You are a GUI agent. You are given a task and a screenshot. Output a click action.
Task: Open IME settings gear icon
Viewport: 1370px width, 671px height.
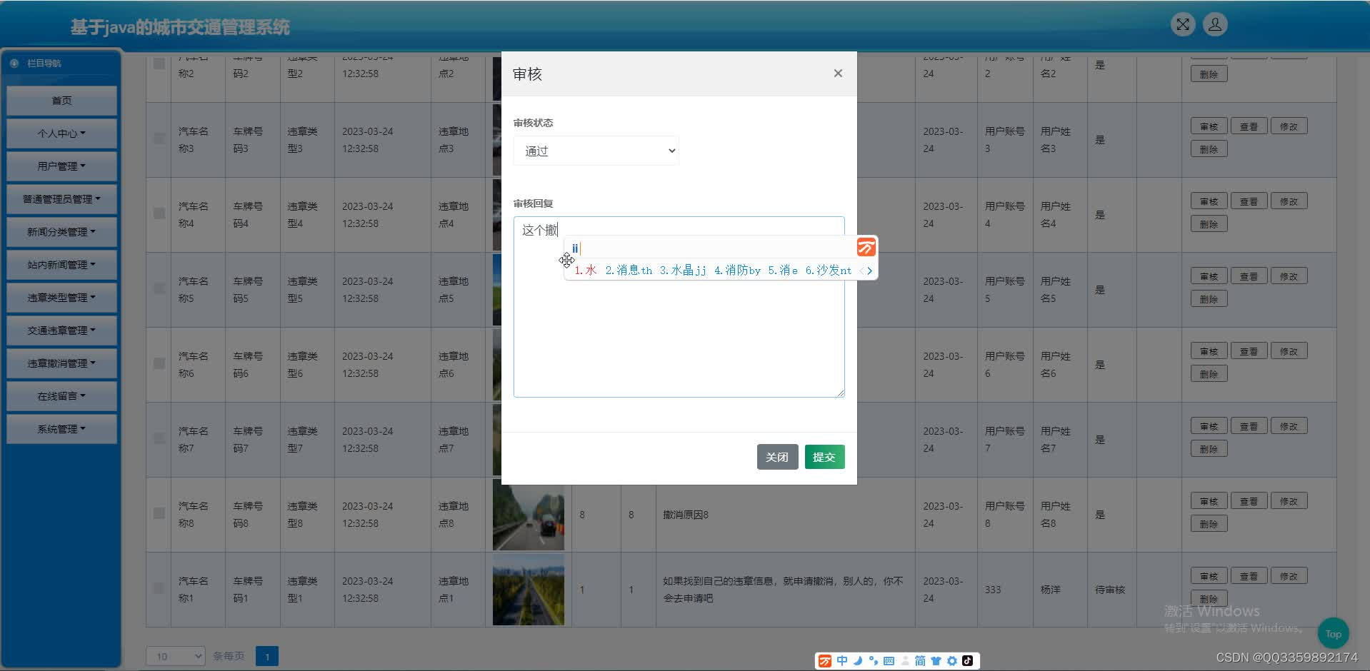click(x=951, y=661)
